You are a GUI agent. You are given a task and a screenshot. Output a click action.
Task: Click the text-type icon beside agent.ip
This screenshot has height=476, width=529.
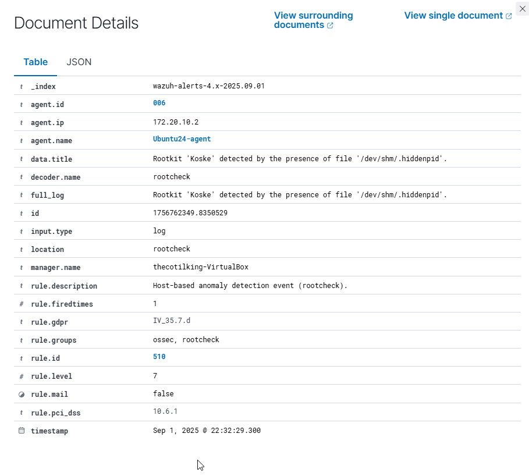pyautogui.click(x=22, y=123)
